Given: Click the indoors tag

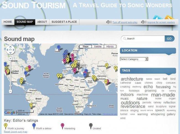Looking at the screenshot, I should (127, 95).
